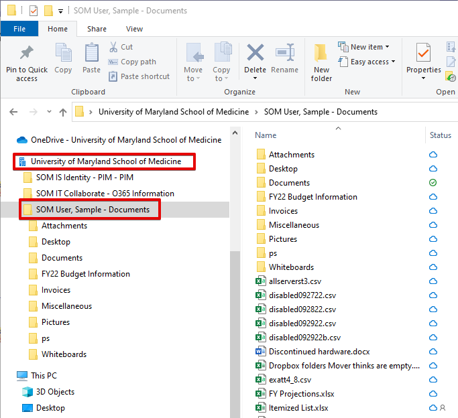Click the Up arrow navigation button

[63, 112]
